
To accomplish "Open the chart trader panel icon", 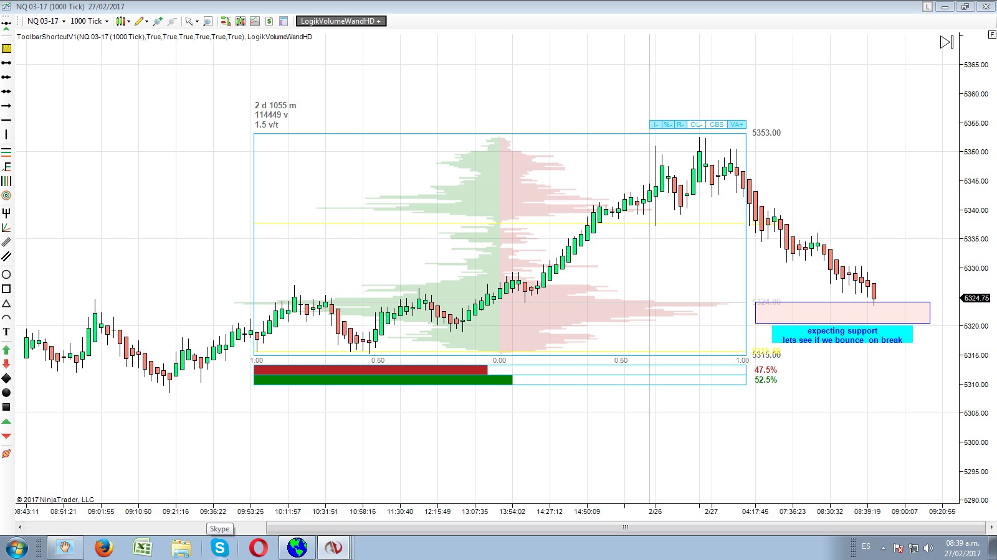I will [x=226, y=21].
